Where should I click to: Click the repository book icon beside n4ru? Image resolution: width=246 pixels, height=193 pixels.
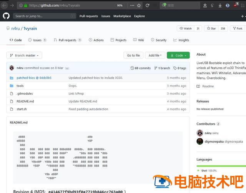pos(8,28)
